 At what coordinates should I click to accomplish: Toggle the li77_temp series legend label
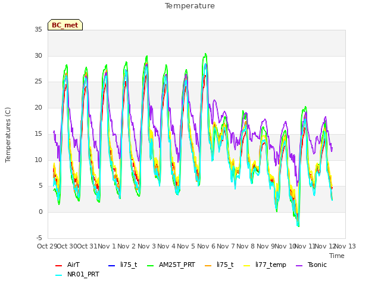click(x=271, y=265)
